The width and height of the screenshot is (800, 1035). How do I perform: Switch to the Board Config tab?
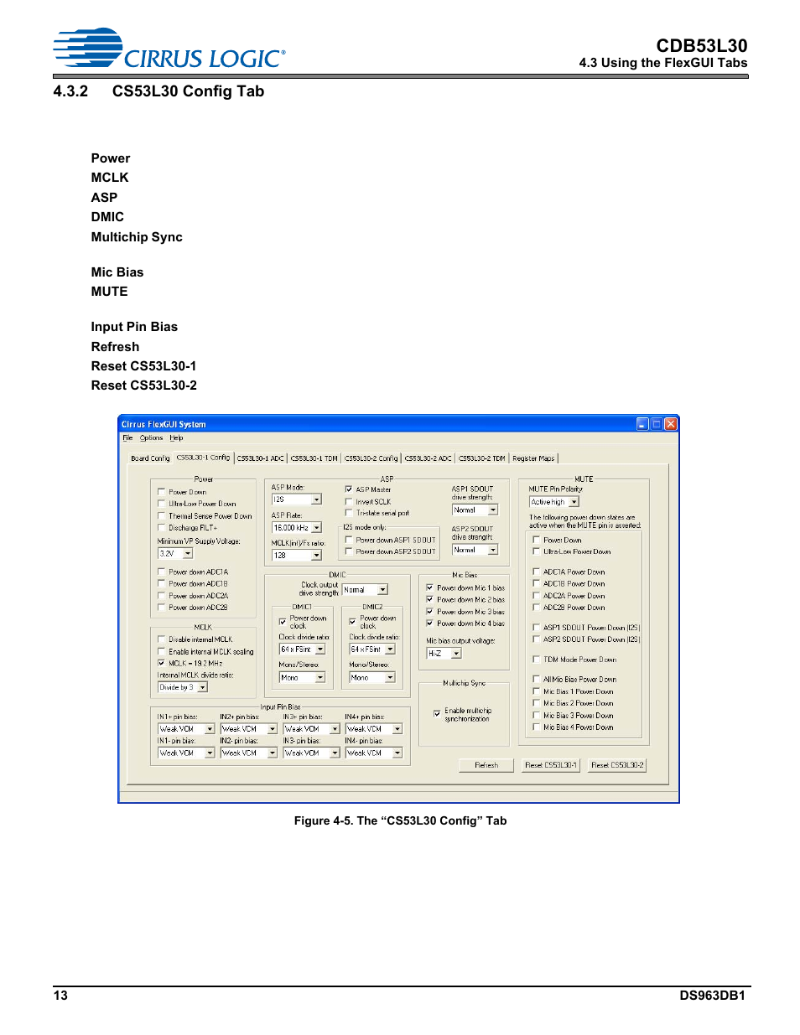tap(150, 458)
